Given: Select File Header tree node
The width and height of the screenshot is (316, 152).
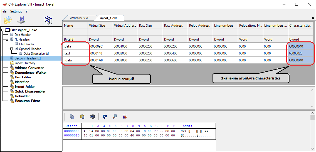Looking at the screenshot, I should click(27, 44).
